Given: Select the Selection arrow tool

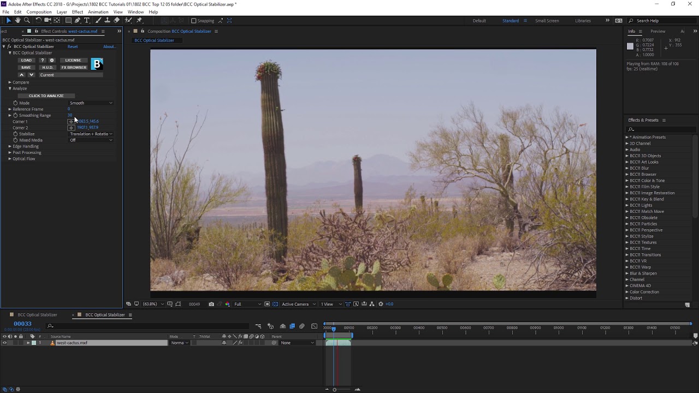Looking at the screenshot, I should pyautogui.click(x=9, y=21).
